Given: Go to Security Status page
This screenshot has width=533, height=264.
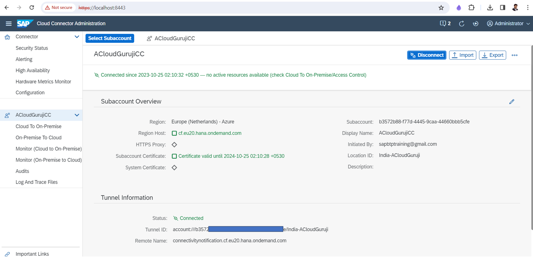Looking at the screenshot, I should tap(32, 48).
